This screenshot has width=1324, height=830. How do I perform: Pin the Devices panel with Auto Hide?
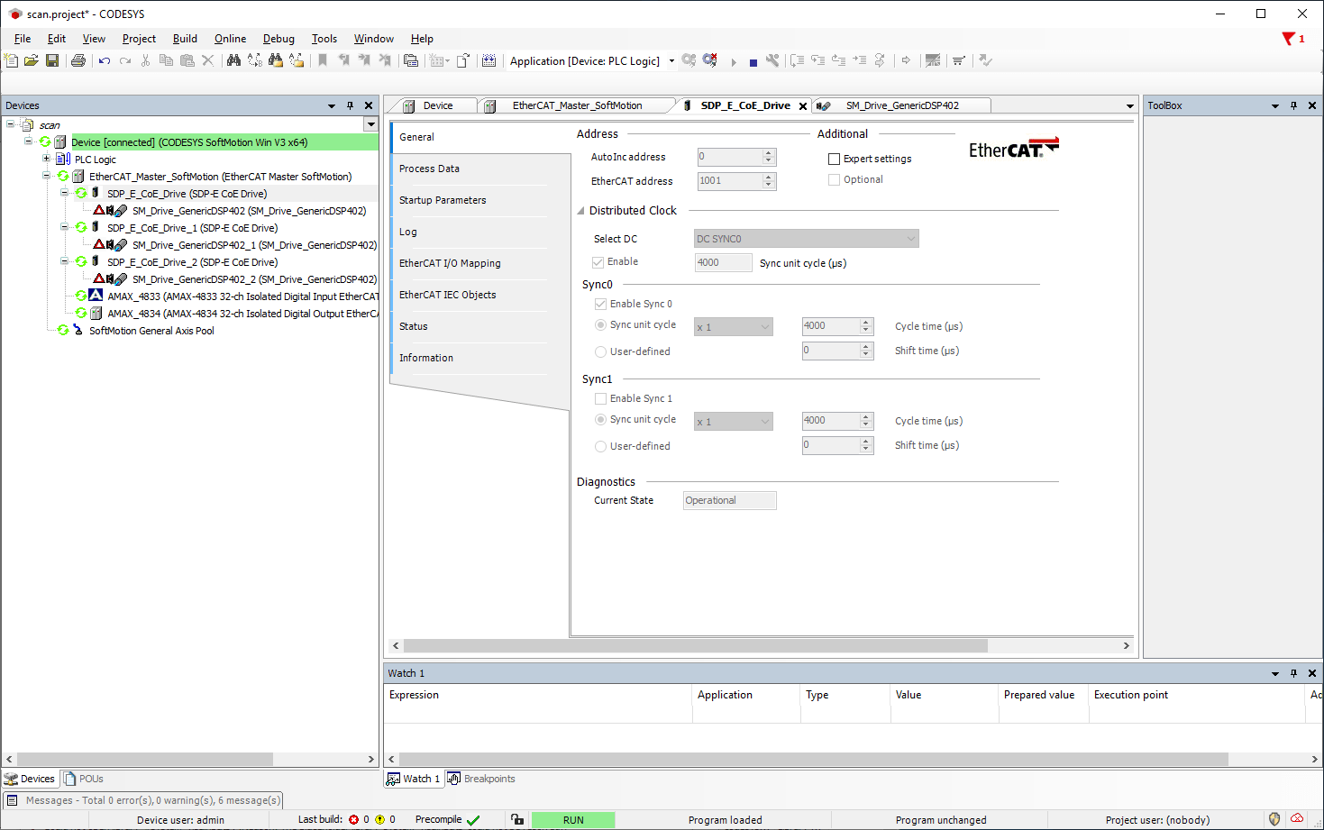click(x=351, y=105)
